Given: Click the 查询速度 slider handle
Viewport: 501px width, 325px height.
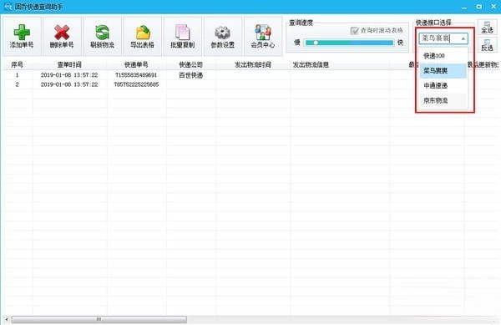Looking at the screenshot, I should click(x=316, y=43).
